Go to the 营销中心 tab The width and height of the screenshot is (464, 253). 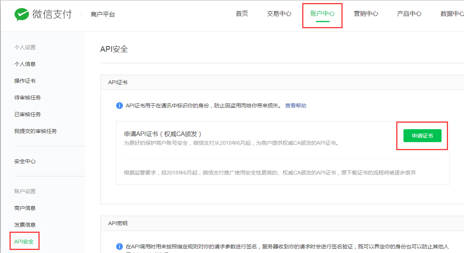click(366, 14)
